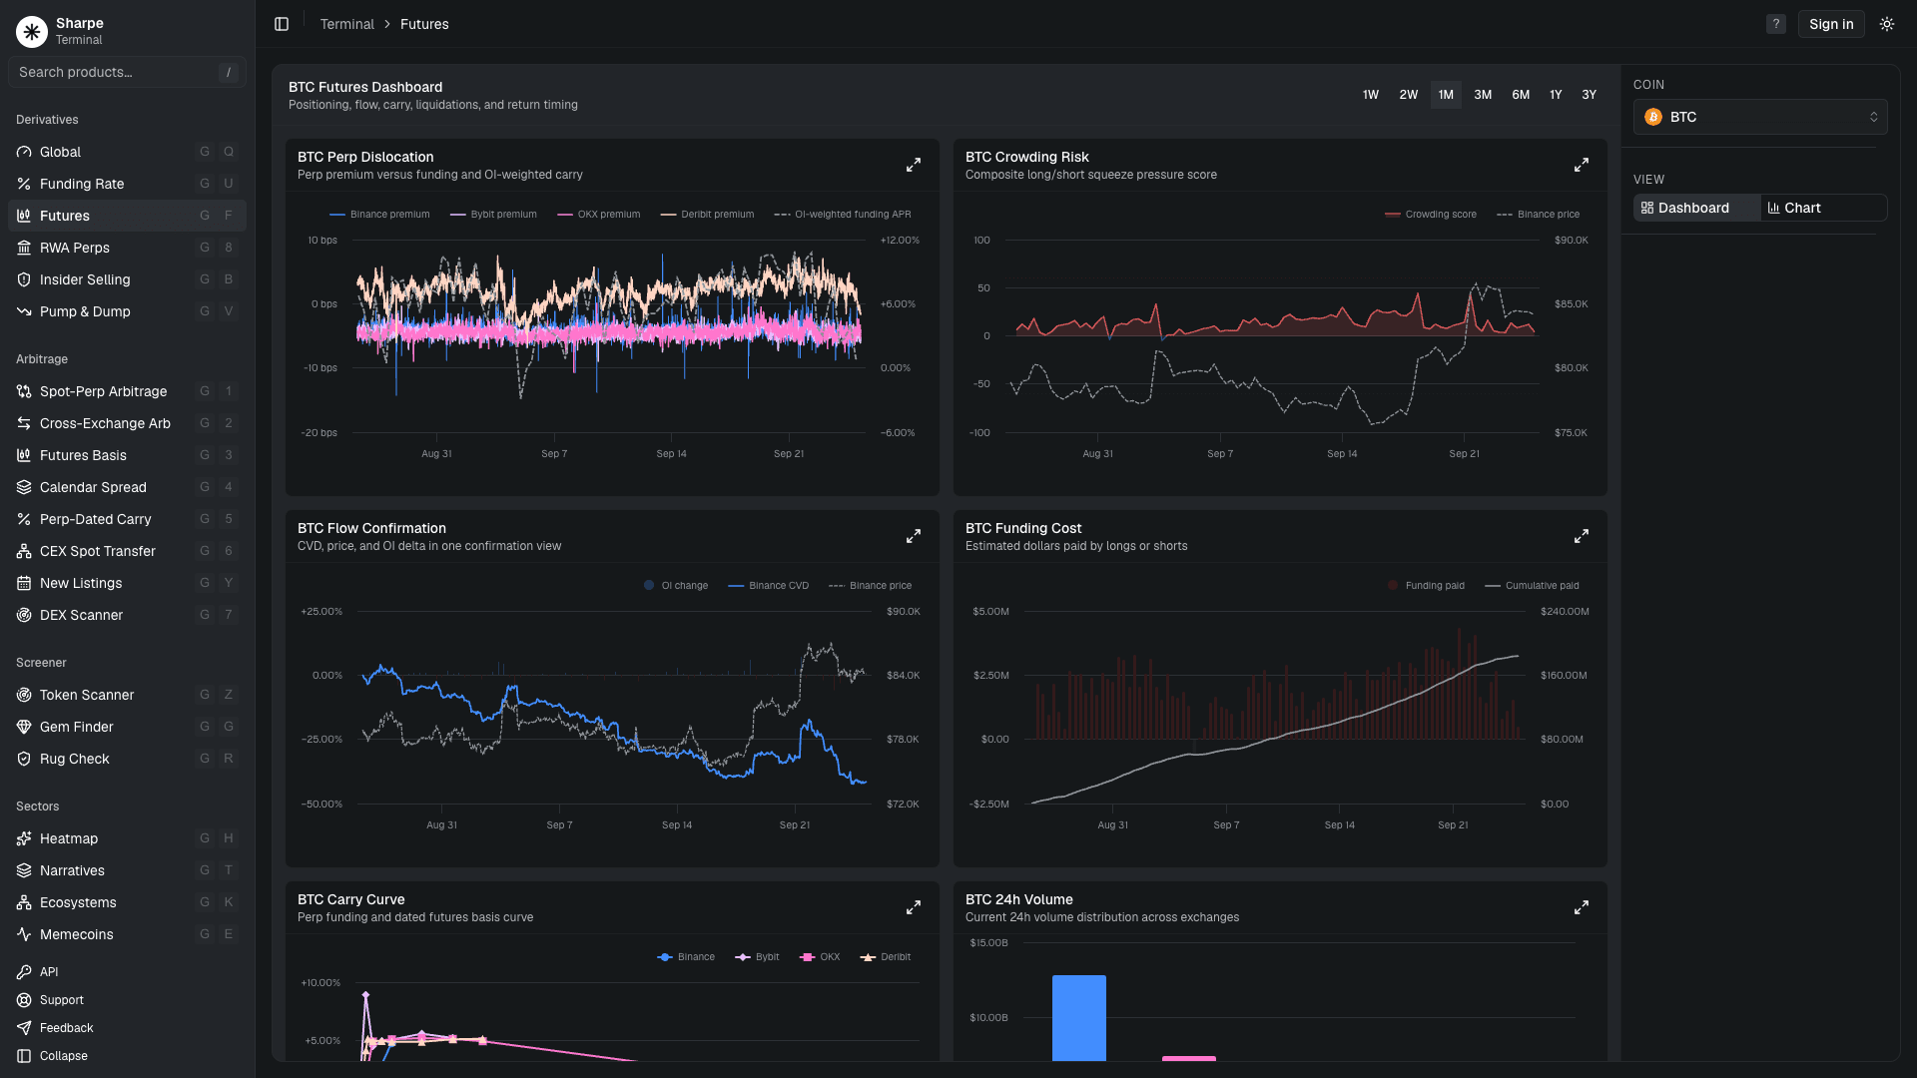Click the Sign in button
Viewport: 1917px width, 1078px height.
(x=1831, y=24)
